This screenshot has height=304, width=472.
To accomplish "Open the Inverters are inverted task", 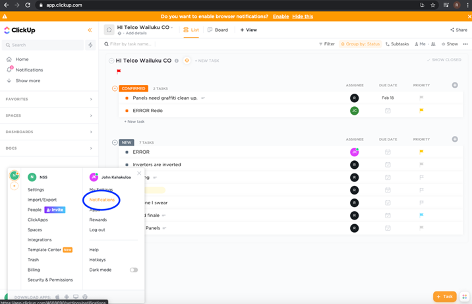I will 157,165.
